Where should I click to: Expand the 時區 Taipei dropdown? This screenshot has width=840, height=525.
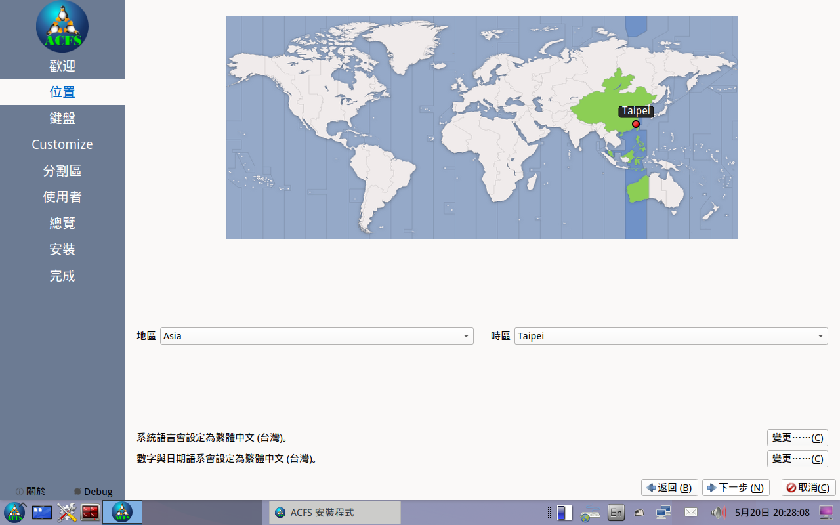click(671, 336)
